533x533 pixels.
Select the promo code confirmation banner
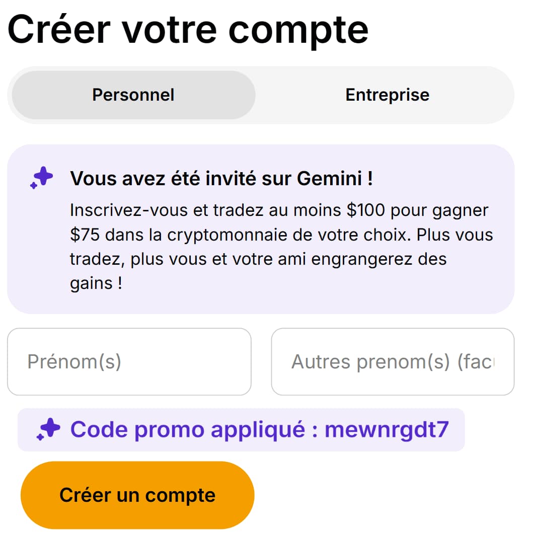click(x=241, y=429)
